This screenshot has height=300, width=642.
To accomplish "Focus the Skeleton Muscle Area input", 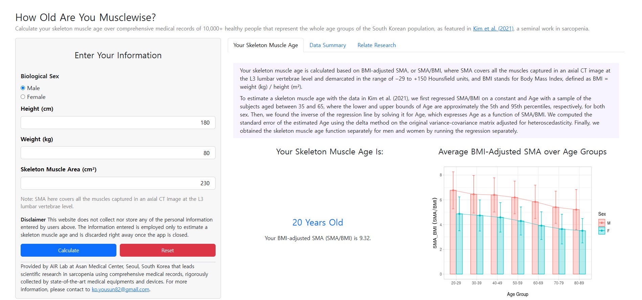I will pos(118,183).
